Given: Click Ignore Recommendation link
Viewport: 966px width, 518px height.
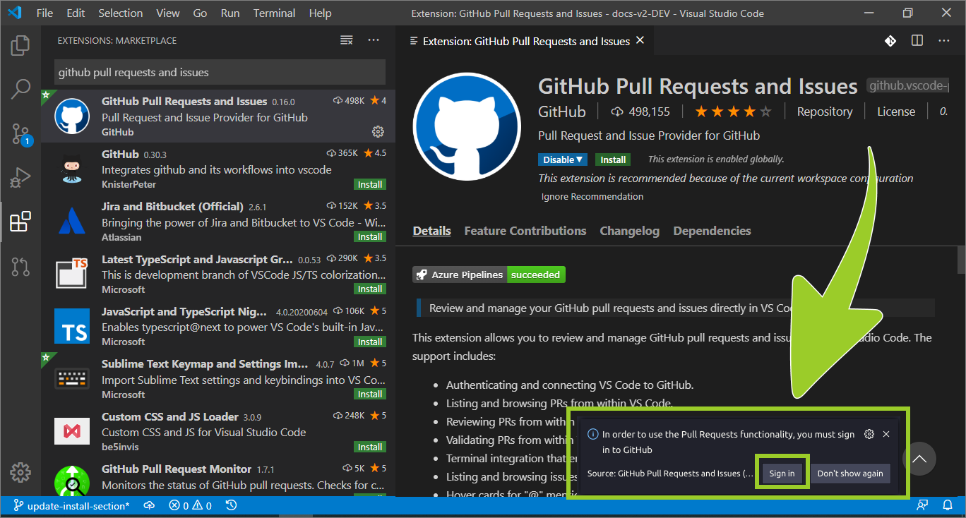Looking at the screenshot, I should (592, 197).
